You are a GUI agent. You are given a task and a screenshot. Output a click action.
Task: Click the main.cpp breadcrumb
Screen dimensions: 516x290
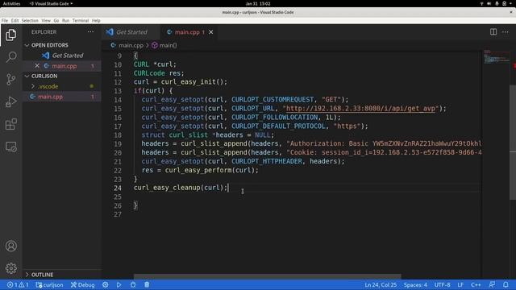pos(127,45)
